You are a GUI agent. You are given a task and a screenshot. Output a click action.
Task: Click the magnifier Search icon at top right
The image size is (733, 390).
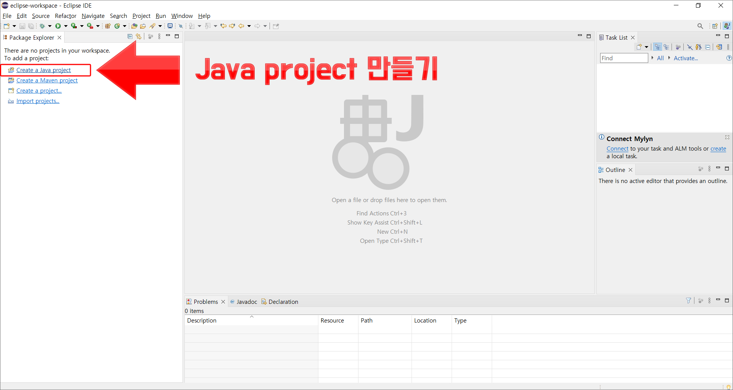pos(700,26)
